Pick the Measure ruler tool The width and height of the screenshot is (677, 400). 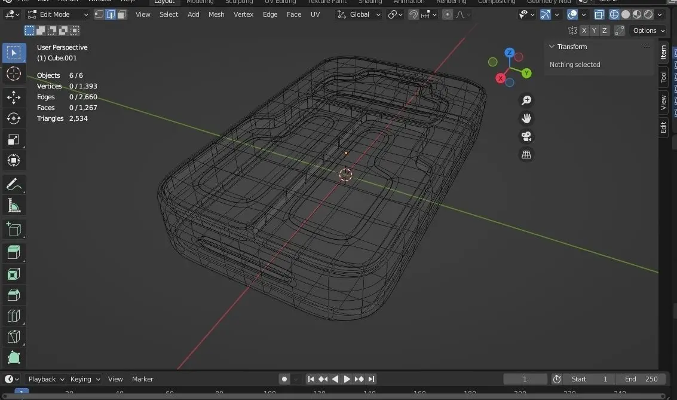pos(14,206)
